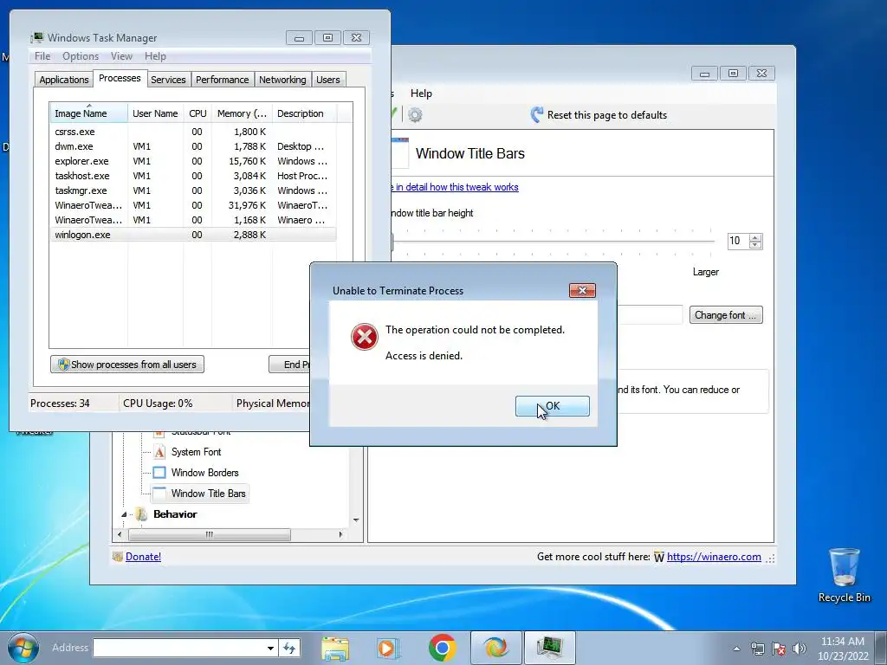Select WinaeroTweaker process using 1,168 K
Image resolution: width=887 pixels, height=665 pixels.
[193, 220]
